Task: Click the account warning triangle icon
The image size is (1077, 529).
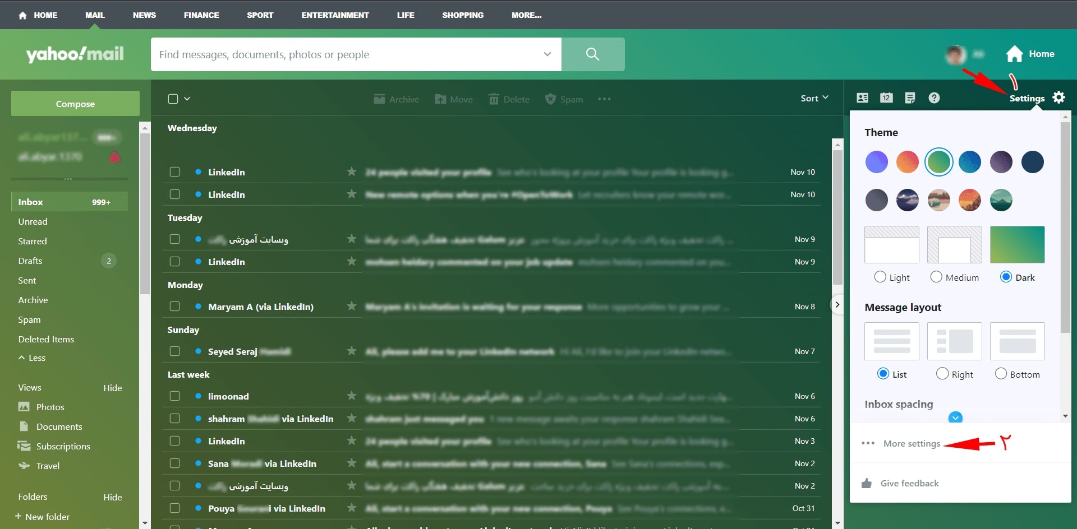Action: tap(114, 157)
